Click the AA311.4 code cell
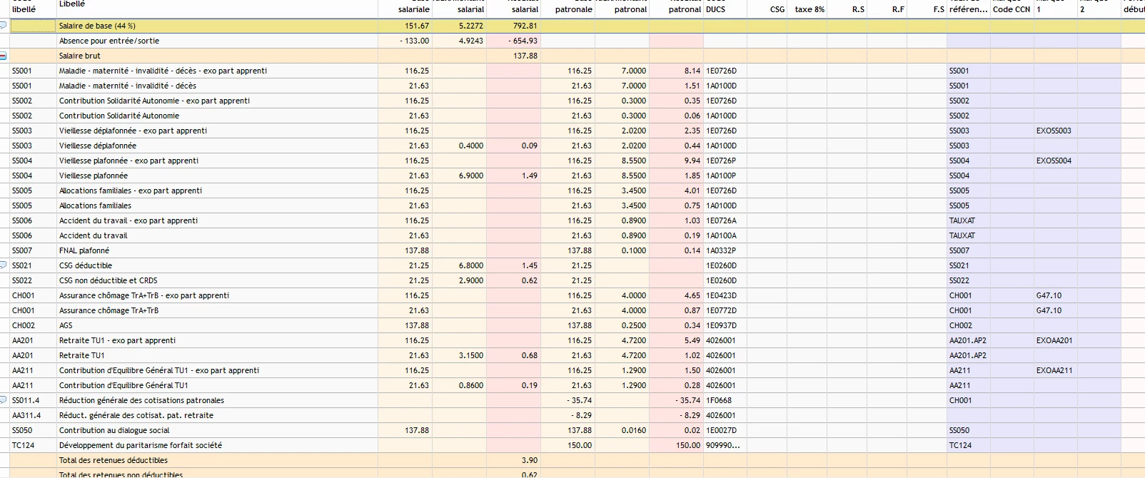The image size is (1145, 478). tap(32, 415)
